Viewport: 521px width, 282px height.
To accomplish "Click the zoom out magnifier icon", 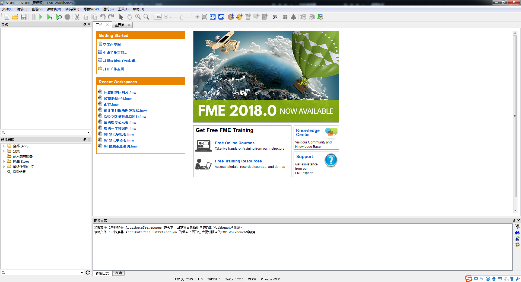I will [x=146, y=17].
